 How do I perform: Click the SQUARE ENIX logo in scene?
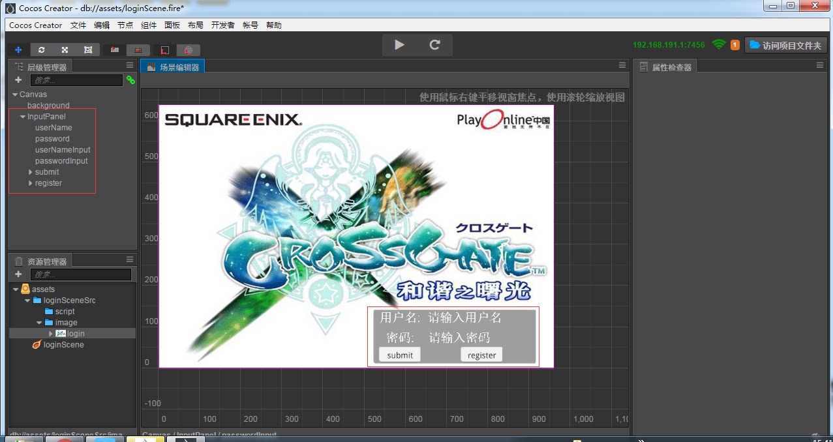pos(233,119)
